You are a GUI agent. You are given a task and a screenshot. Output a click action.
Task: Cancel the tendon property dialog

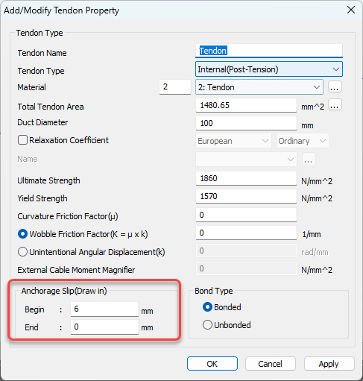click(x=271, y=364)
